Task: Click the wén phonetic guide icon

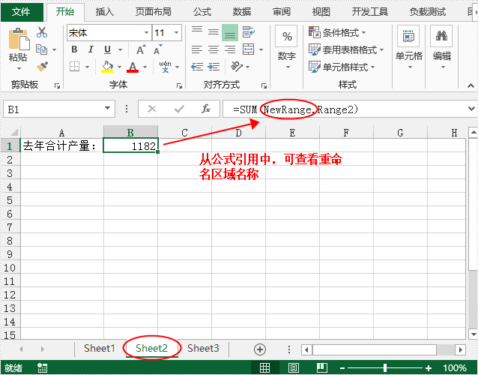Action: (165, 66)
